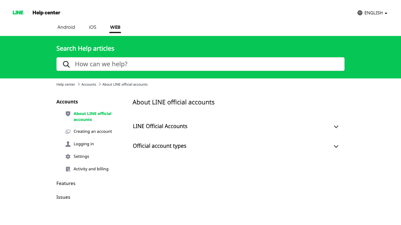
Task: Select 'About LINE official accounts' sidebar item
Action: pos(92,117)
